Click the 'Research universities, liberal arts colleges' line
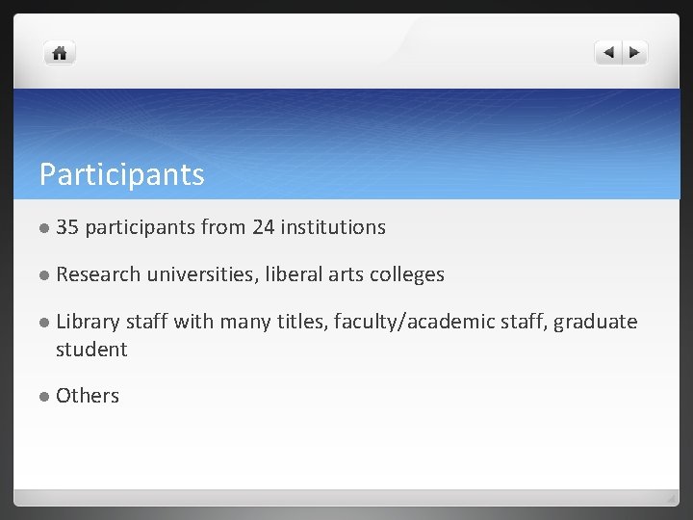This screenshot has height=520, width=693. (x=249, y=274)
